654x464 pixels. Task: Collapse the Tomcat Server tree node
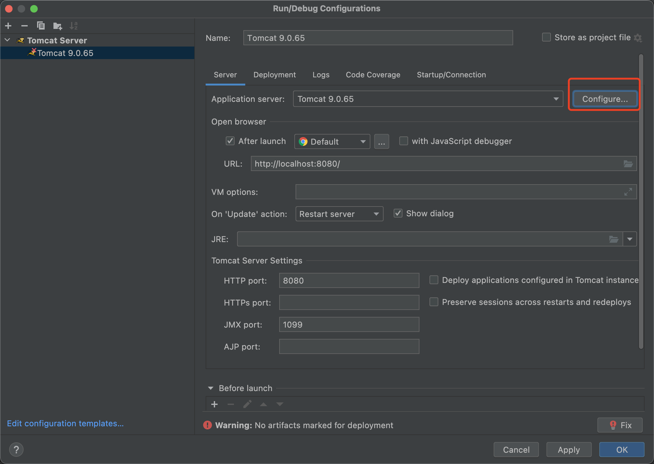(8, 40)
